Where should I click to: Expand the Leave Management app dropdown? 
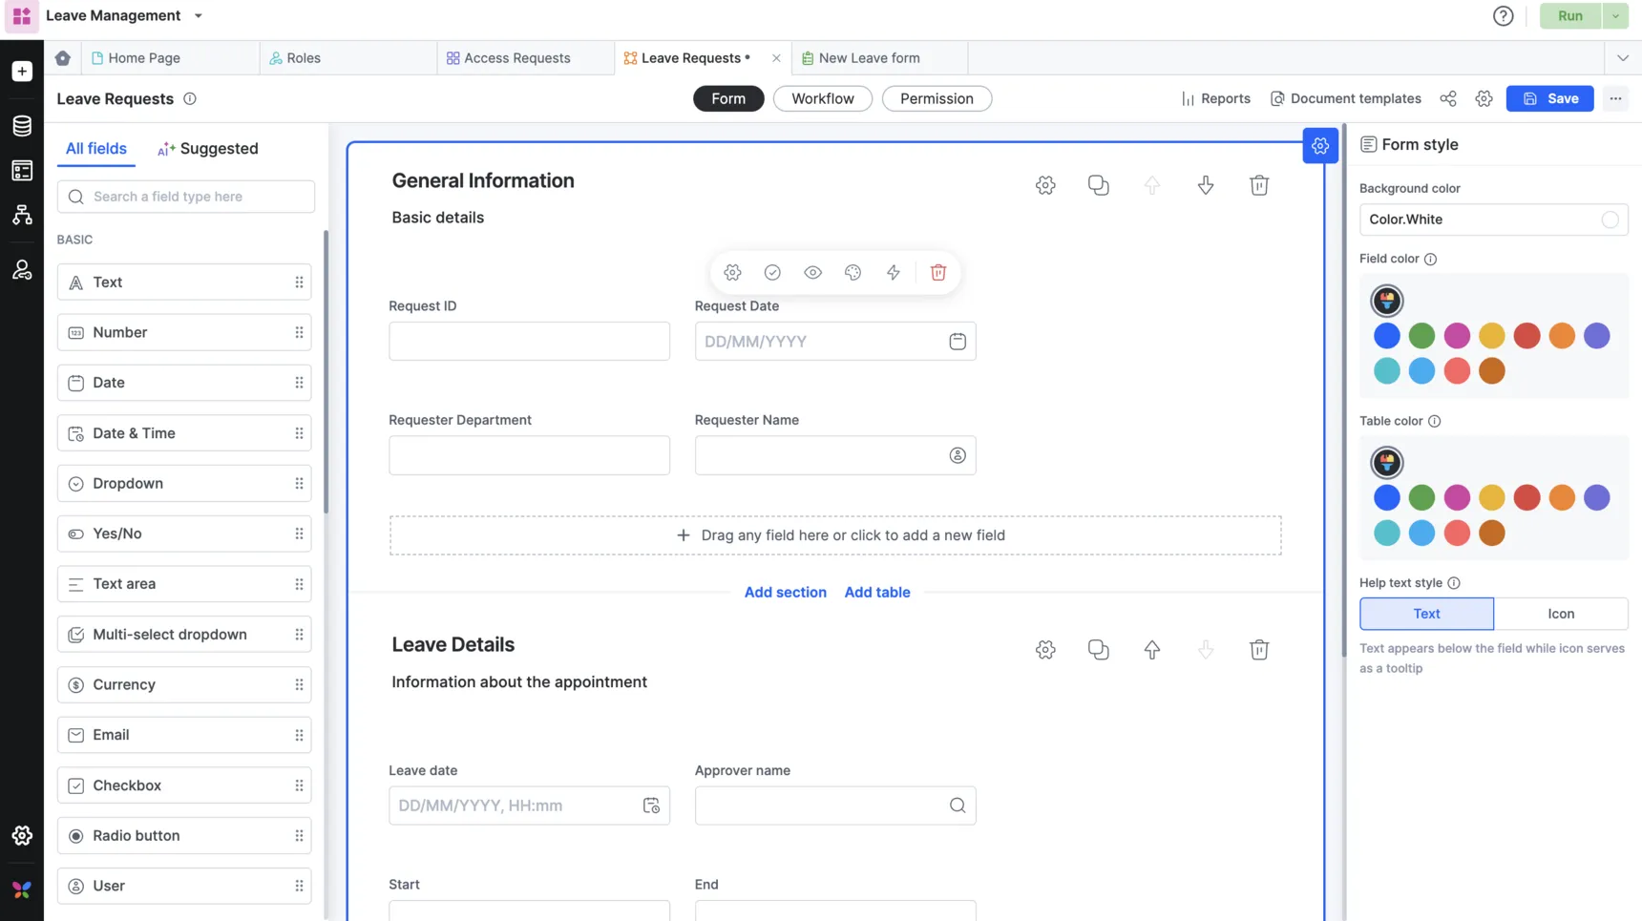(199, 15)
